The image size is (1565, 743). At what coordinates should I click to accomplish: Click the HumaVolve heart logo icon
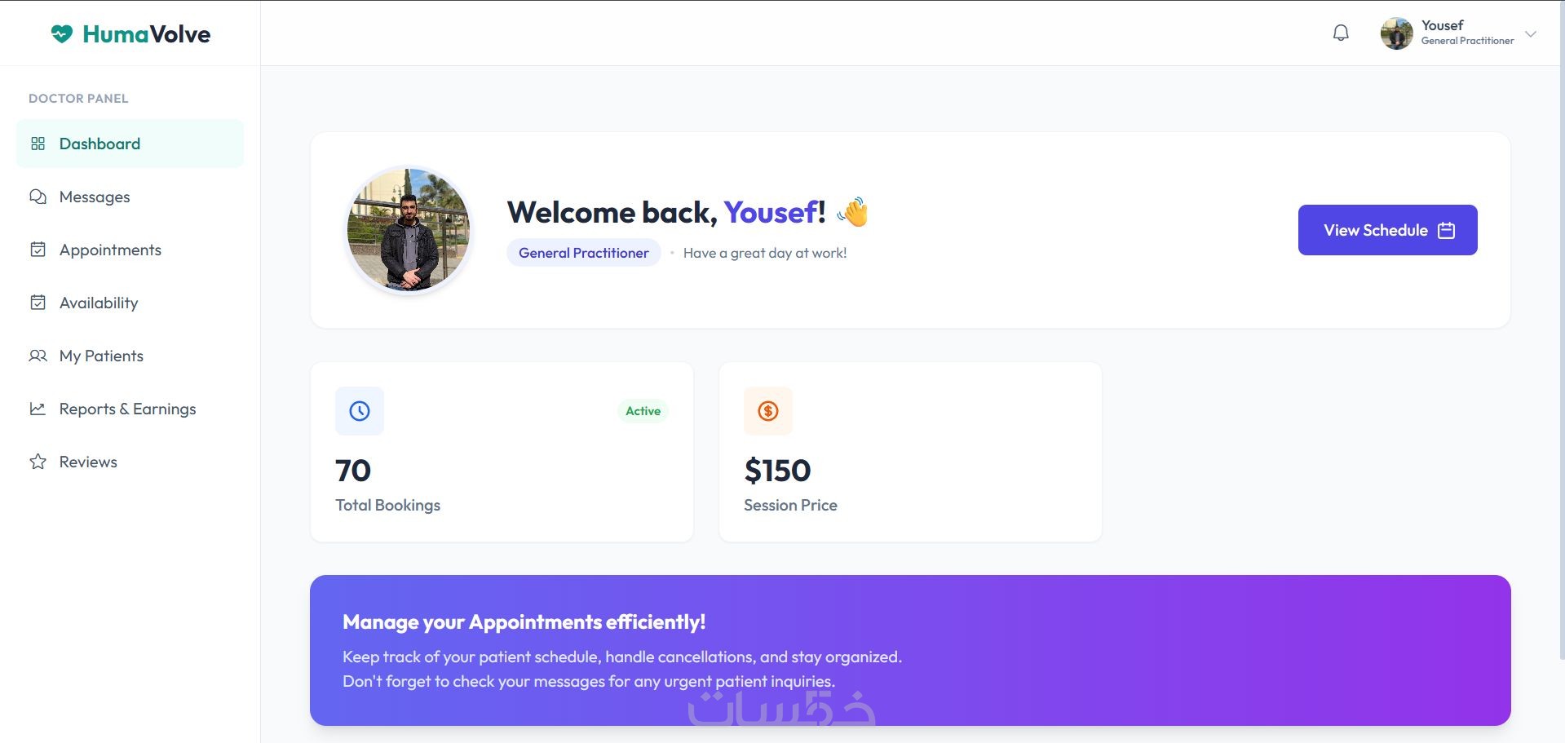pyautogui.click(x=62, y=33)
